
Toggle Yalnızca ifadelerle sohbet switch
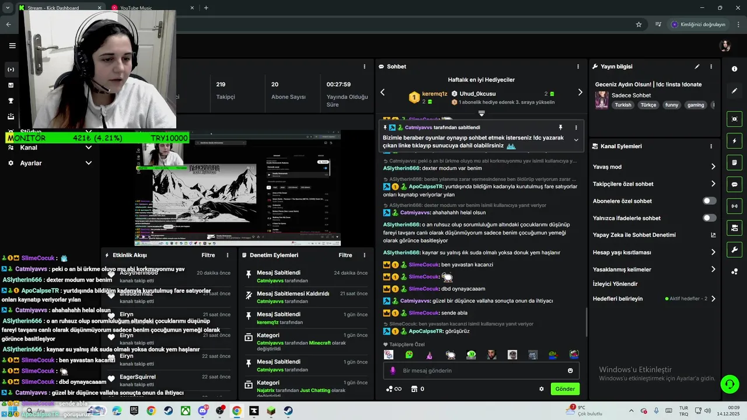coord(709,218)
